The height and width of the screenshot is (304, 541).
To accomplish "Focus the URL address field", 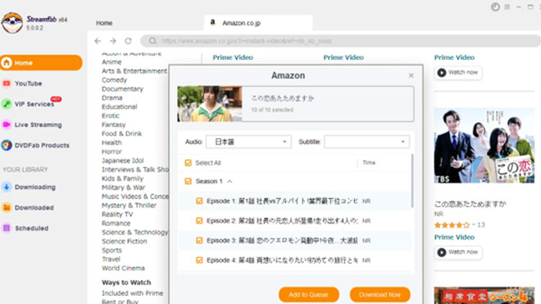I will click(341, 41).
